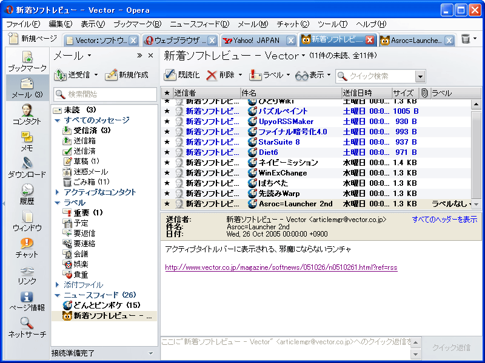485x363 pixels.
Task: Open the ファイル(F) menu
Action: (x=23, y=24)
